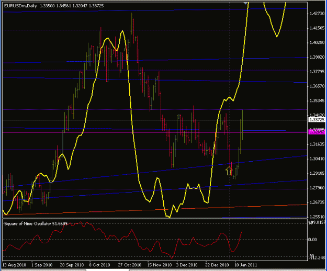Click the low value 1.32047 in header
This screenshot has width=327, height=271.
[x=80, y=6]
